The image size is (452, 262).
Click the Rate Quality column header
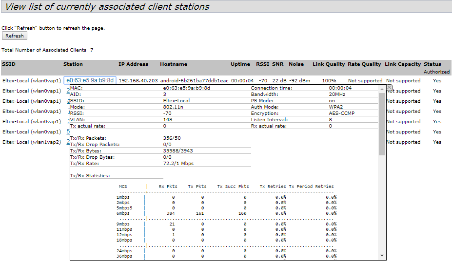tap(364, 64)
